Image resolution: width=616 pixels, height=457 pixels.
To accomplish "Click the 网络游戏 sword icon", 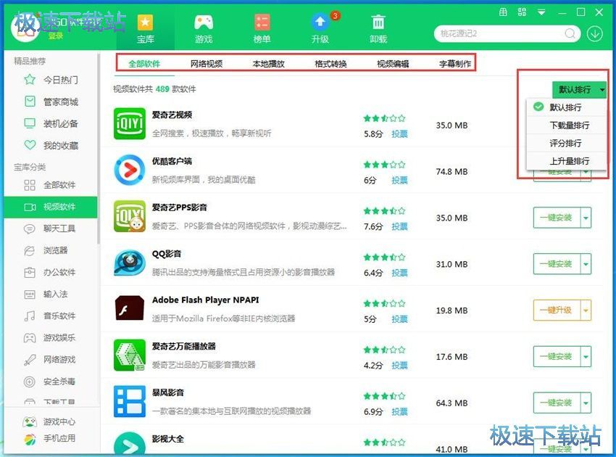I will pyautogui.click(x=30, y=360).
